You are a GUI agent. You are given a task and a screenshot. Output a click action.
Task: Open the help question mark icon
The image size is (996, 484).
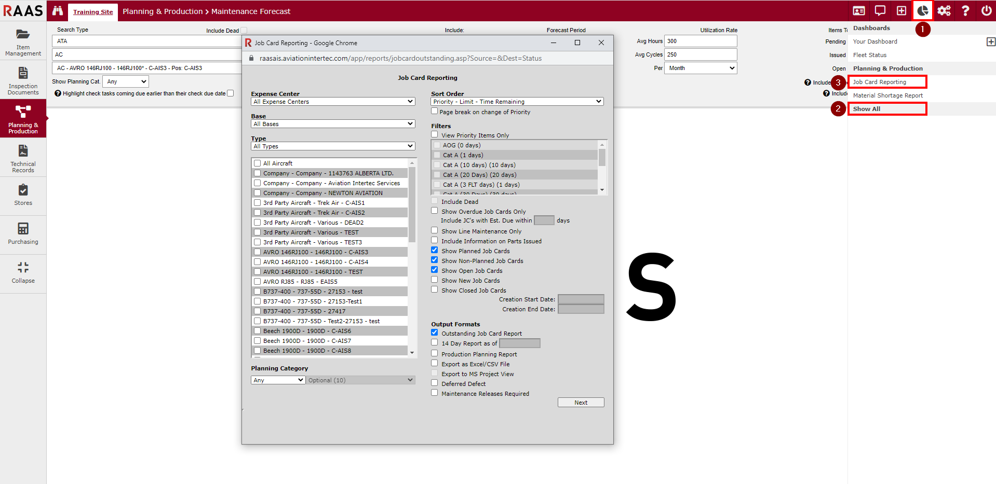tap(965, 11)
